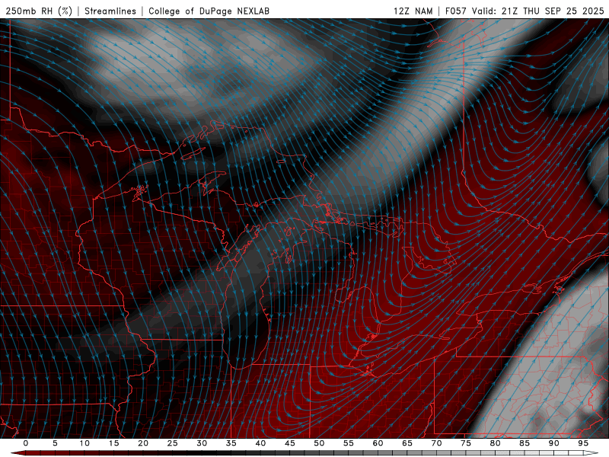The width and height of the screenshot is (609, 457).
Task: Select the "80" colorbar scale label
Action: pyautogui.click(x=496, y=443)
